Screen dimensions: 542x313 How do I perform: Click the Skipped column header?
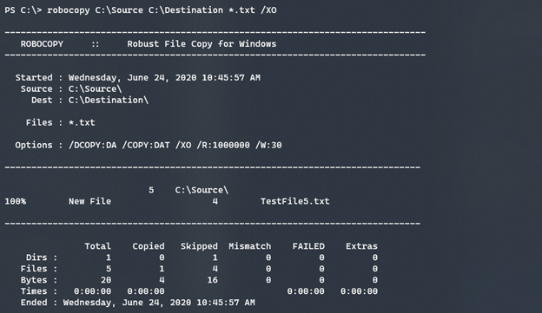click(x=199, y=246)
